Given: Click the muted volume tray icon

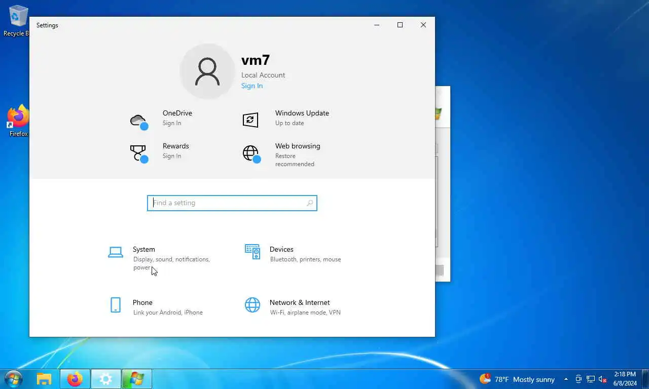Looking at the screenshot, I should [x=603, y=379].
